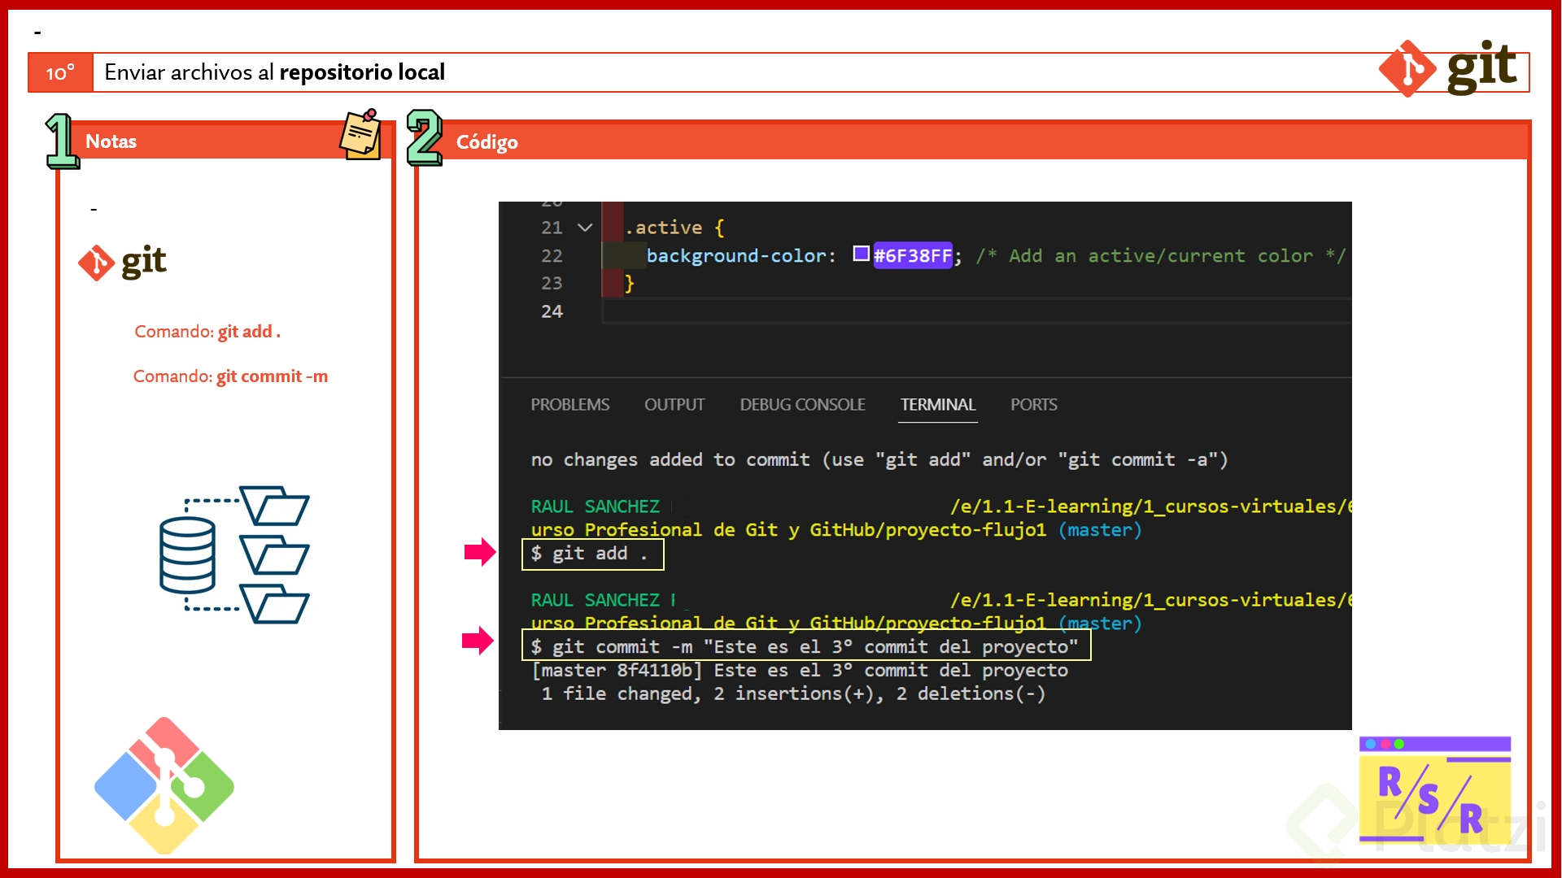Click the 'Comando: git add .' note

207,332
